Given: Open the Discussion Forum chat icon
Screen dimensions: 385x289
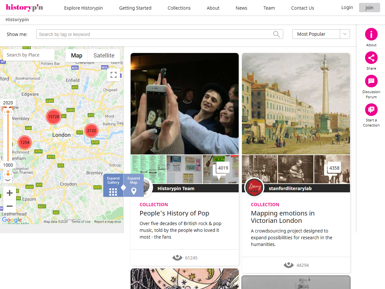Looking at the screenshot, I should pos(371,81).
